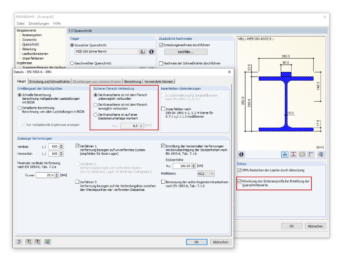348x261 pixels.
Task: Switch to 'Verwendete Normen' tab
Action: click(159, 82)
